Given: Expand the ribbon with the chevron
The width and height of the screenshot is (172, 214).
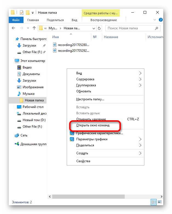Looking at the screenshot, I should [x=155, y=20].
